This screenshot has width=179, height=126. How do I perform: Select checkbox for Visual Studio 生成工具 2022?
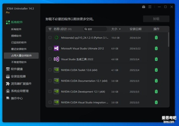point(50,59)
